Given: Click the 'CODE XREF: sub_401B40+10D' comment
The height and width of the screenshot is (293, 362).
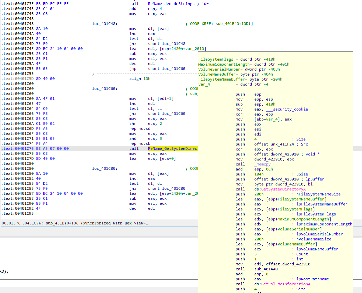Looking at the screenshot, I should pyautogui.click(x=219, y=24).
